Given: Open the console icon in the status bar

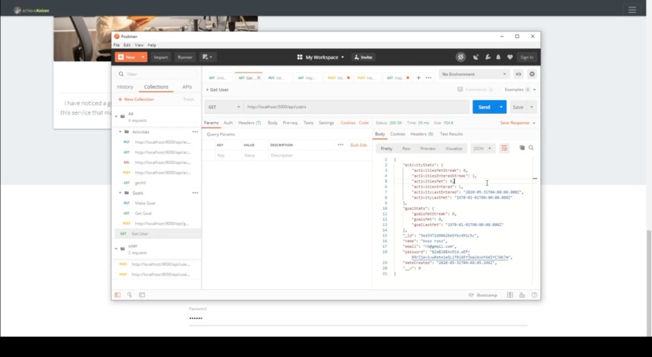Looking at the screenshot, I should (x=142, y=295).
